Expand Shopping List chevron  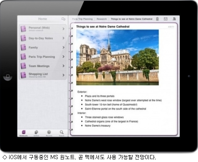[x=63, y=75]
